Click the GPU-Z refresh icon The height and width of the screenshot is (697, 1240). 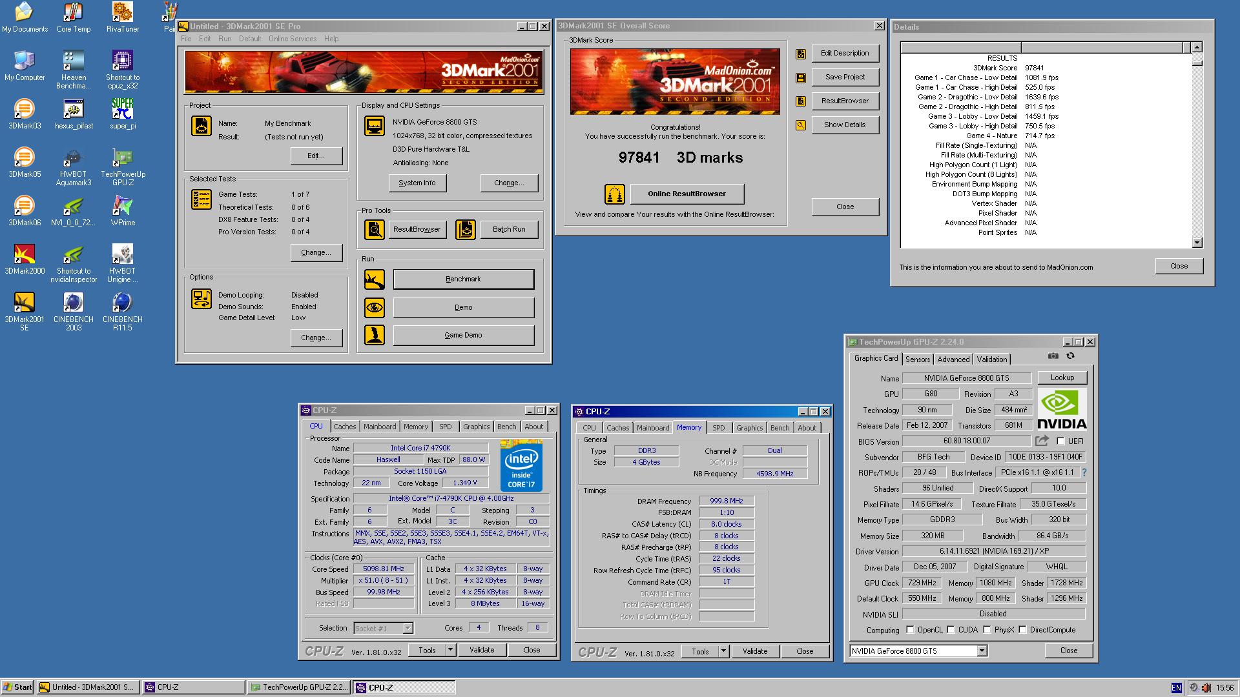(1070, 356)
